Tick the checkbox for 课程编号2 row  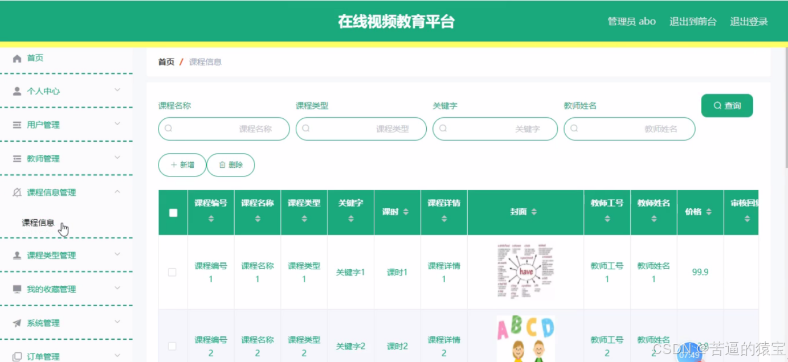(x=172, y=346)
